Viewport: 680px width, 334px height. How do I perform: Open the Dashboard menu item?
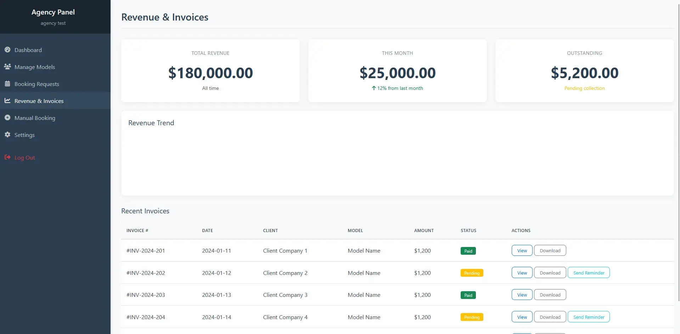click(x=28, y=50)
